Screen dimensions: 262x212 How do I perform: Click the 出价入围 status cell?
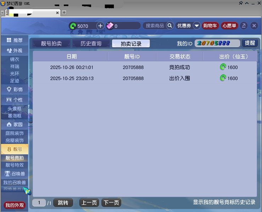[x=179, y=78]
